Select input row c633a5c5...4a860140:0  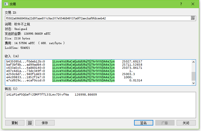coord(25,68)
